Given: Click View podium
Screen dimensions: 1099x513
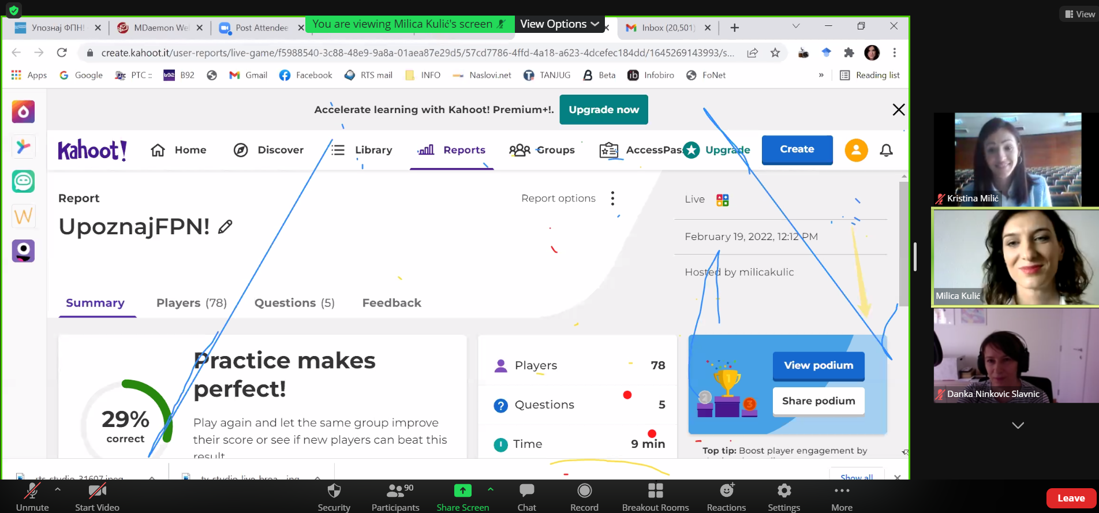Looking at the screenshot, I should [818, 365].
